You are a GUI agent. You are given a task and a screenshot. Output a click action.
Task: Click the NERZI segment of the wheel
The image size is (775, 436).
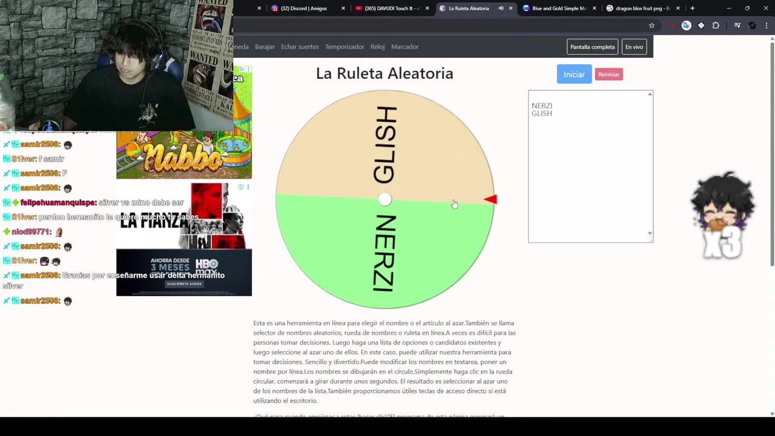point(384,254)
